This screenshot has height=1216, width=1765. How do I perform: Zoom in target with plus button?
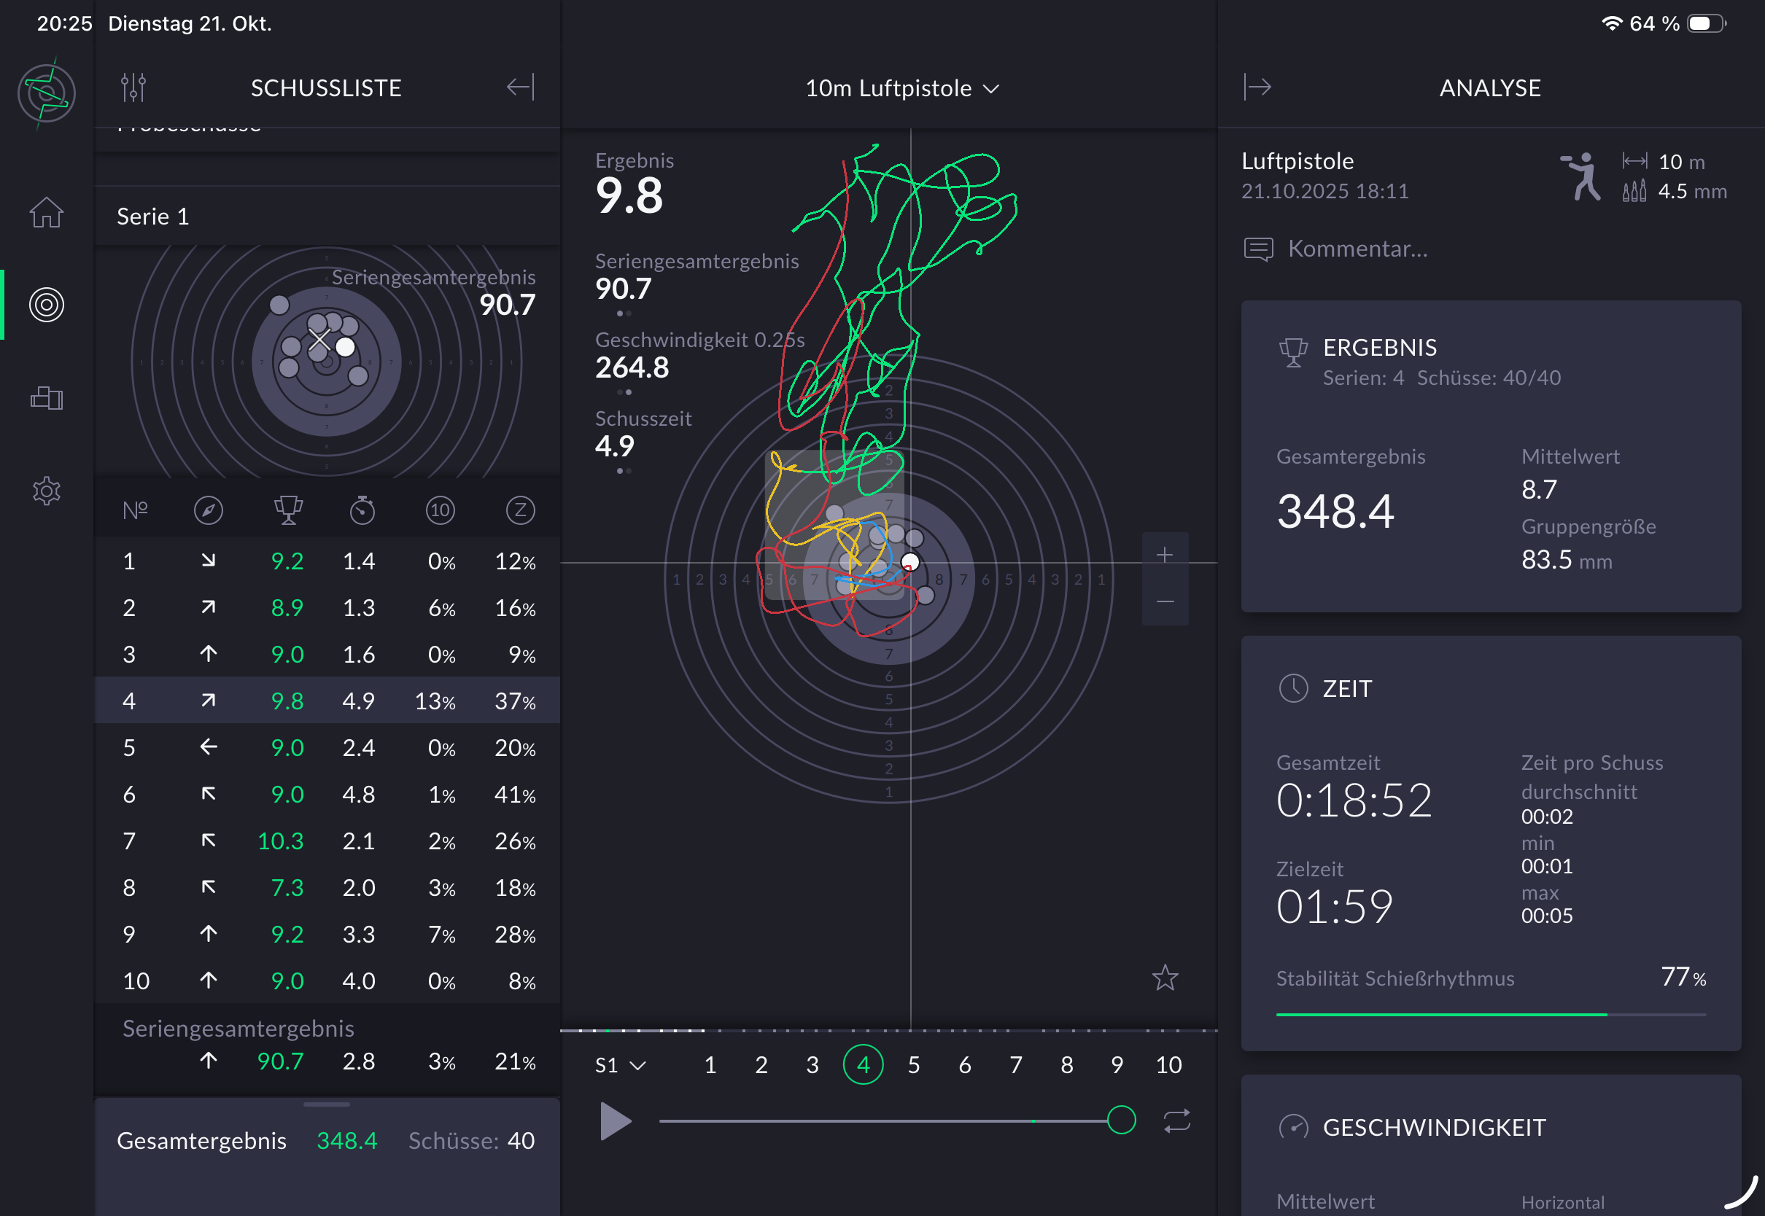click(x=1165, y=555)
